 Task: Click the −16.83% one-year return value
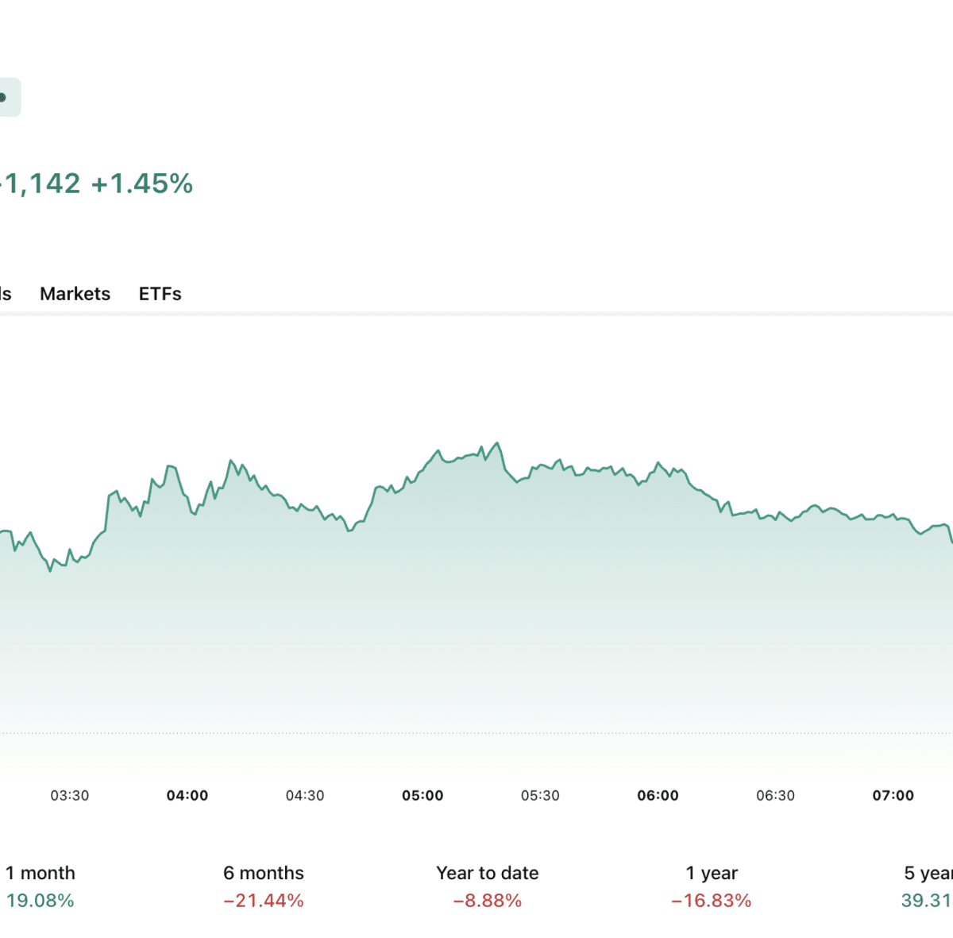(x=712, y=901)
